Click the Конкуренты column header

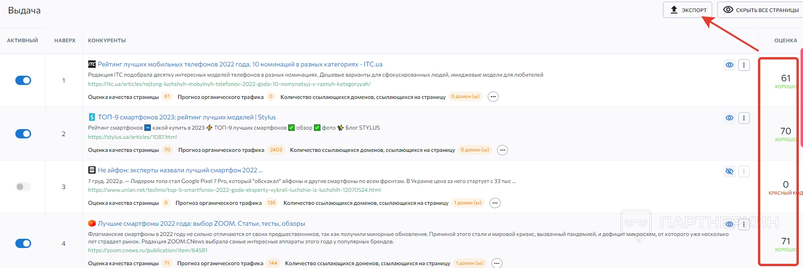pyautogui.click(x=107, y=40)
